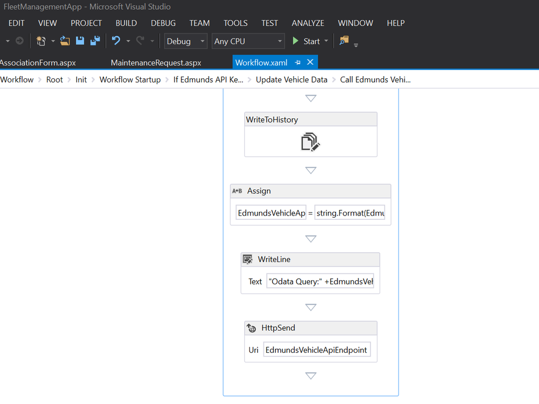Expand the New Project dropdown arrow
This screenshot has height=404, width=539.
click(53, 41)
